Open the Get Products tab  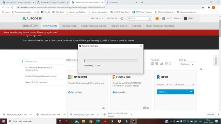pyautogui.click(x=50, y=26)
